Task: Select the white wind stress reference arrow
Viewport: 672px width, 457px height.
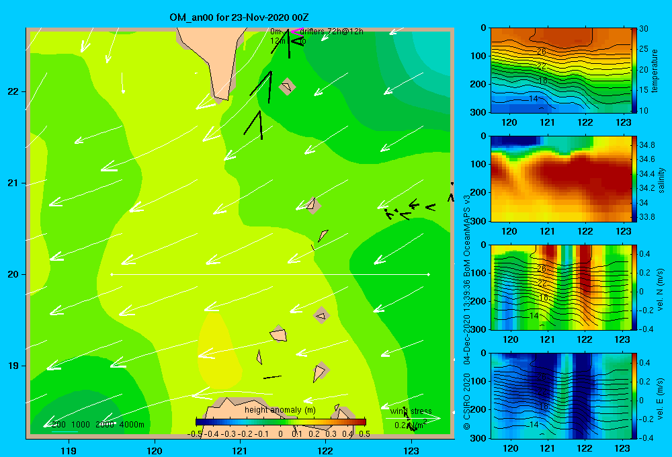Action: 413,417
